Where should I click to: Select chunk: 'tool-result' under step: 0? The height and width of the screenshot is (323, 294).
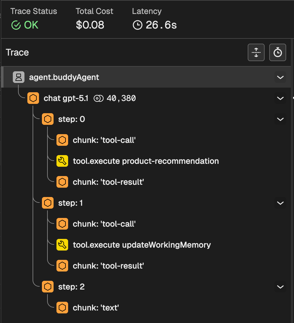[x=108, y=182]
